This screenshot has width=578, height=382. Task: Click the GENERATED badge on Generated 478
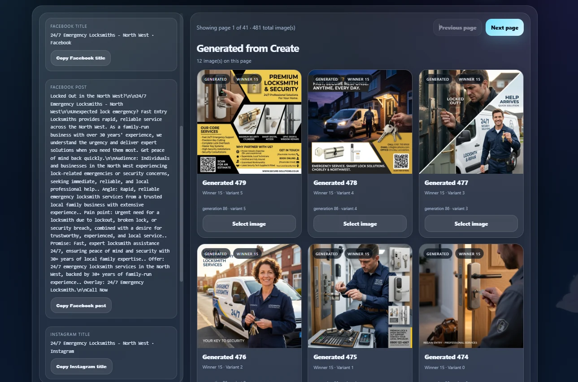(327, 79)
